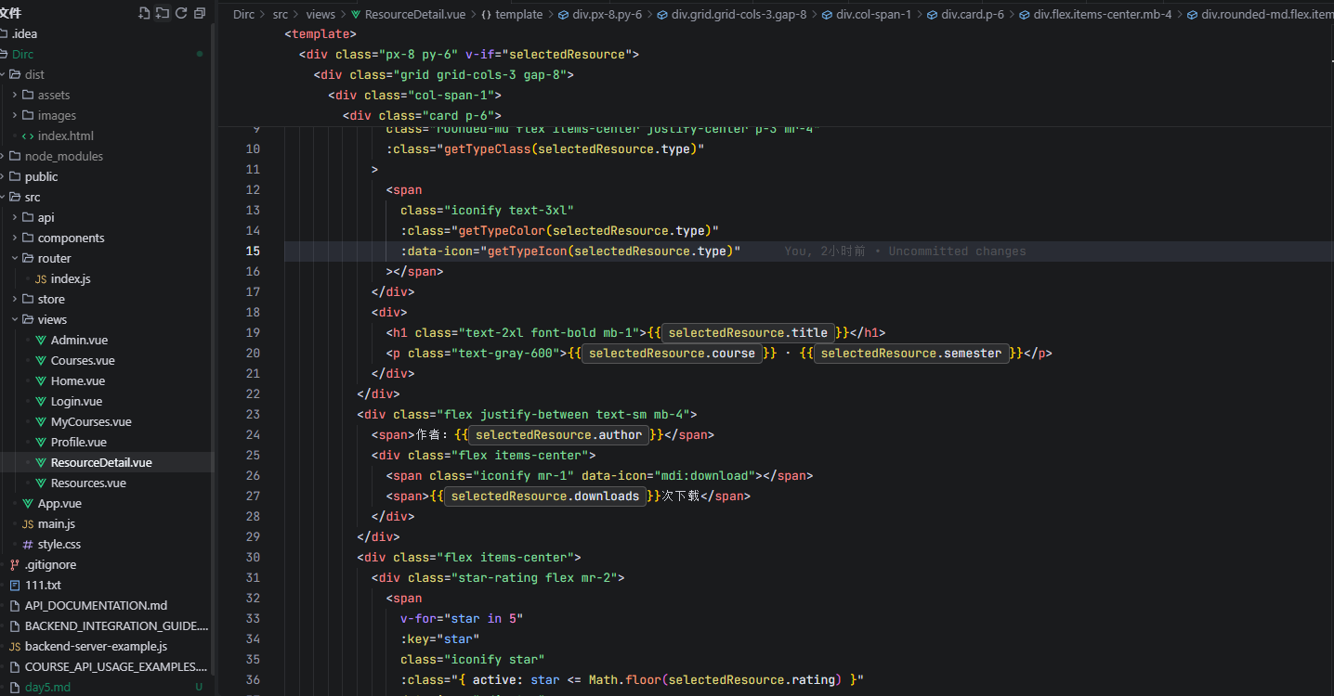Click inlay box selectedResource.course

(672, 354)
